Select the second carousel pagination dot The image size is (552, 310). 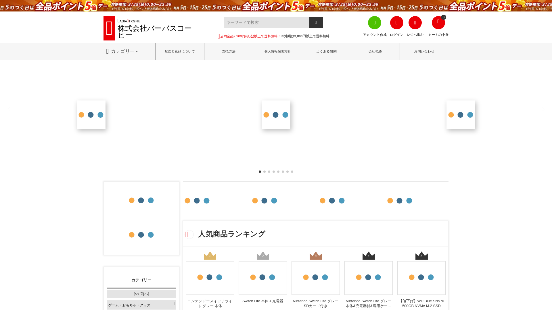[264, 172]
